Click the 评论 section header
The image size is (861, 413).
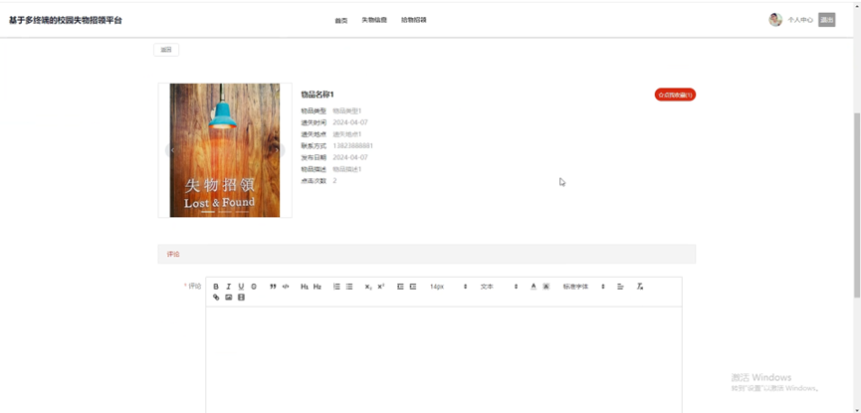(427, 255)
